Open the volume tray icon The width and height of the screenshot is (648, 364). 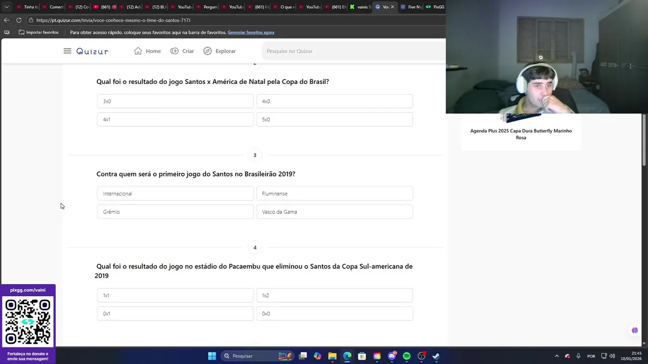pyautogui.click(x=613, y=356)
